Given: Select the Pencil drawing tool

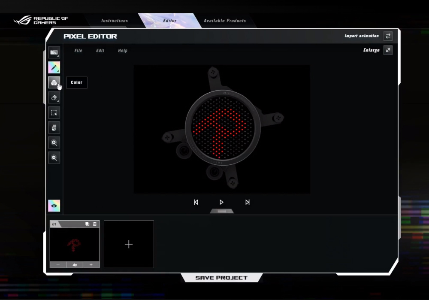Looking at the screenshot, I should 54,67.
